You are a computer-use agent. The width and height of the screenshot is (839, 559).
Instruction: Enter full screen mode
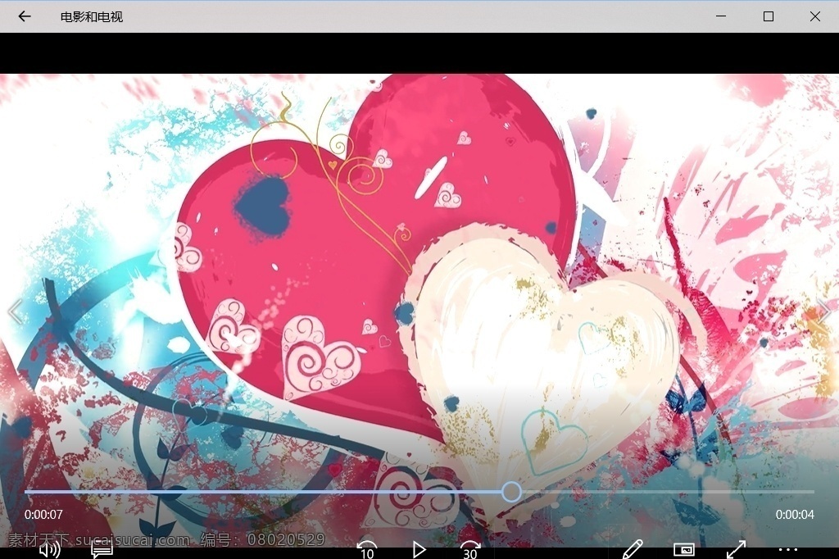(x=736, y=549)
